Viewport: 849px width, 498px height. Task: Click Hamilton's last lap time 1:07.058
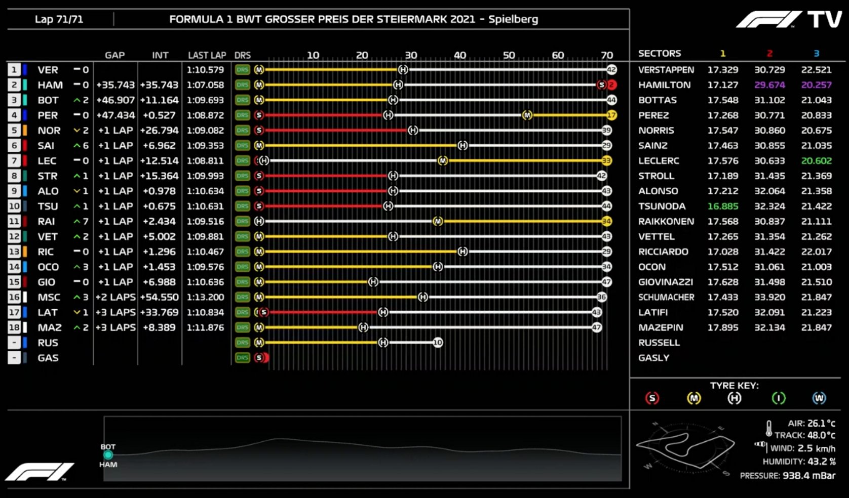coord(205,85)
